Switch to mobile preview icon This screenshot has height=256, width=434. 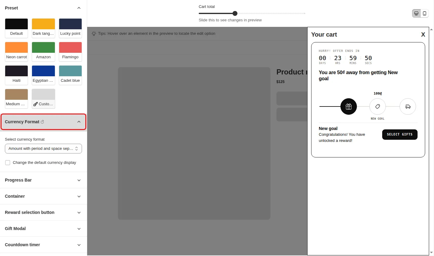click(425, 13)
